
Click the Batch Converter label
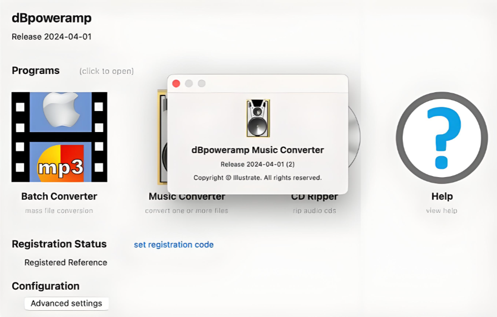[x=59, y=196]
